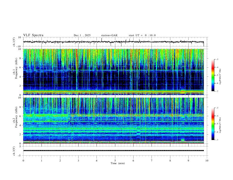The width and height of the screenshot is (233, 180).
Task: Click the ch.2 'Frequency (kHz)' axis label
Action: click(16, 117)
